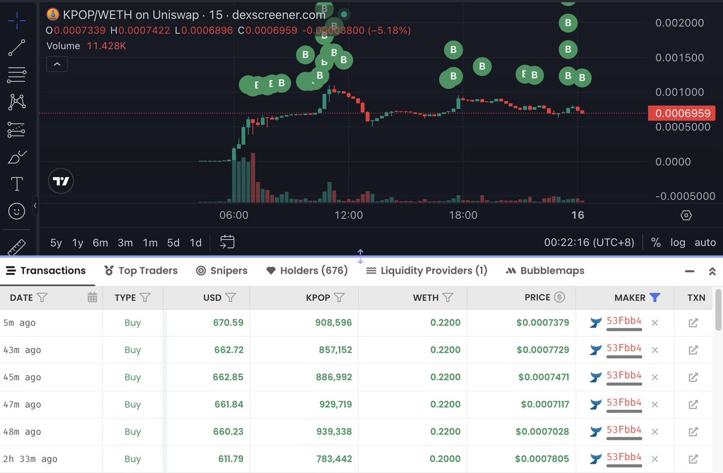Set chart range to 3m

pyautogui.click(x=125, y=243)
